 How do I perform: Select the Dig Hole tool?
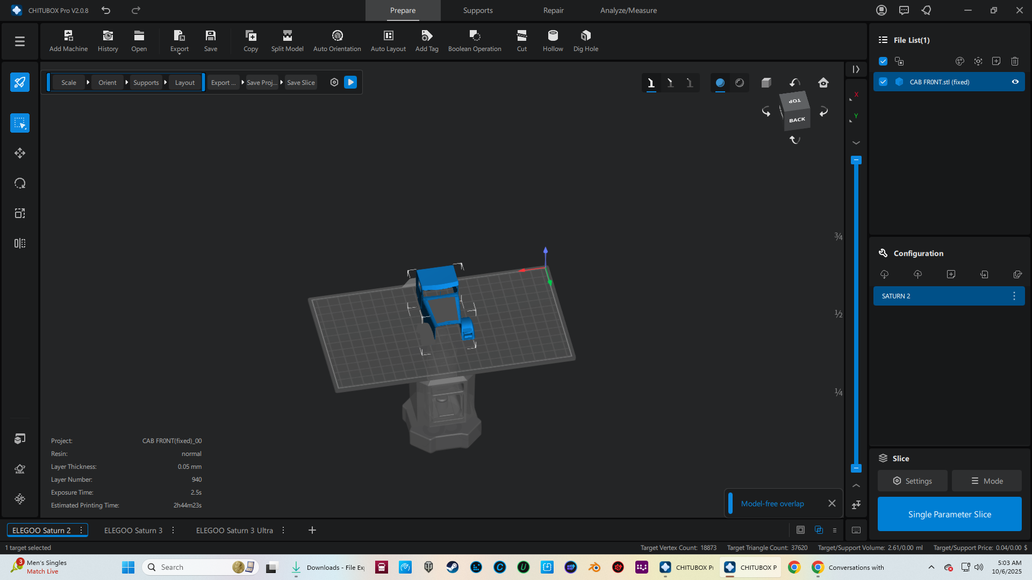pos(585,41)
